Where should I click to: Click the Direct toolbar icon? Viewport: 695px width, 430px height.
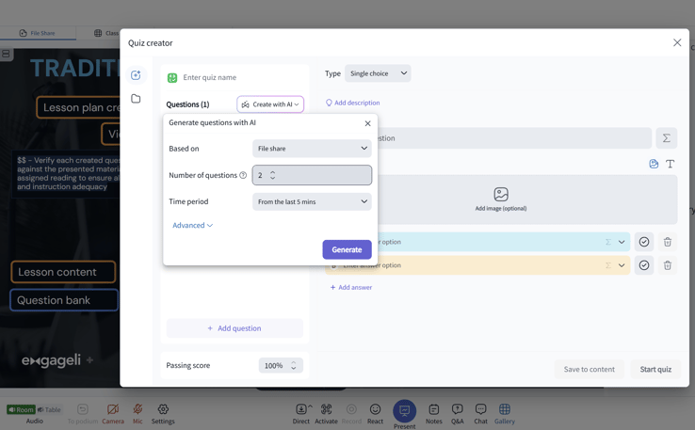click(301, 414)
